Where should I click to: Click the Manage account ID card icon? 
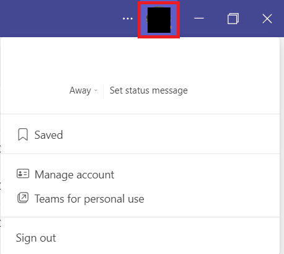click(x=23, y=174)
